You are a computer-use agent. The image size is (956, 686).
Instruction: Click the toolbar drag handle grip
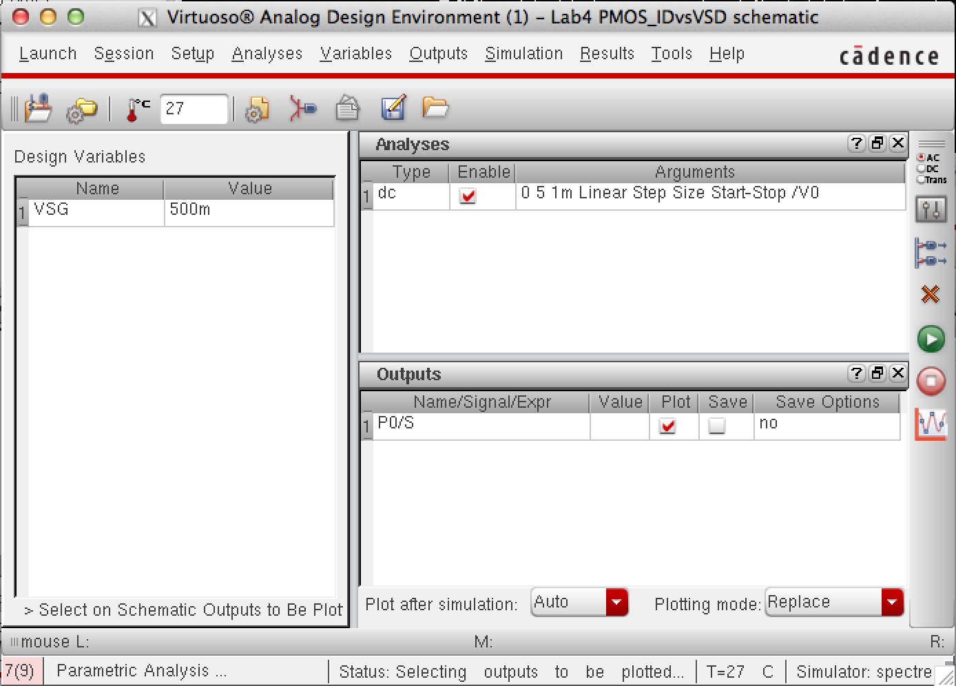click(x=14, y=109)
